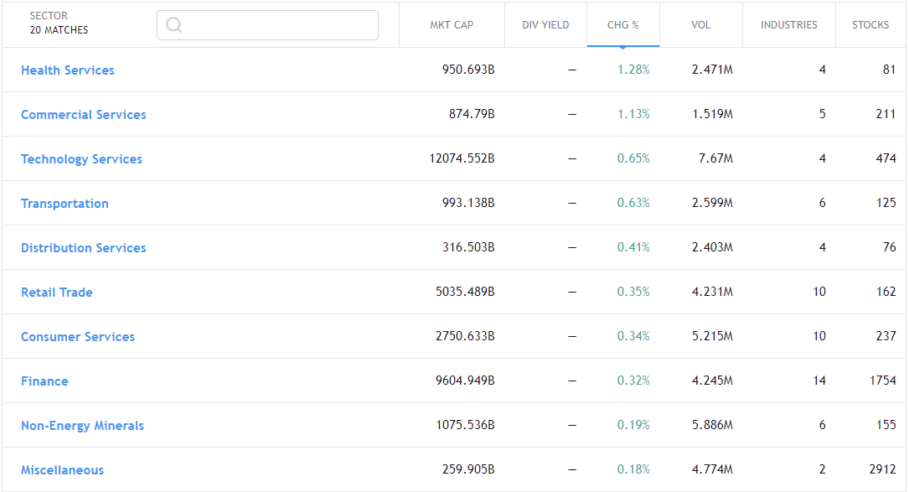Click the search magnifier icon
The image size is (909, 492).
click(x=174, y=25)
